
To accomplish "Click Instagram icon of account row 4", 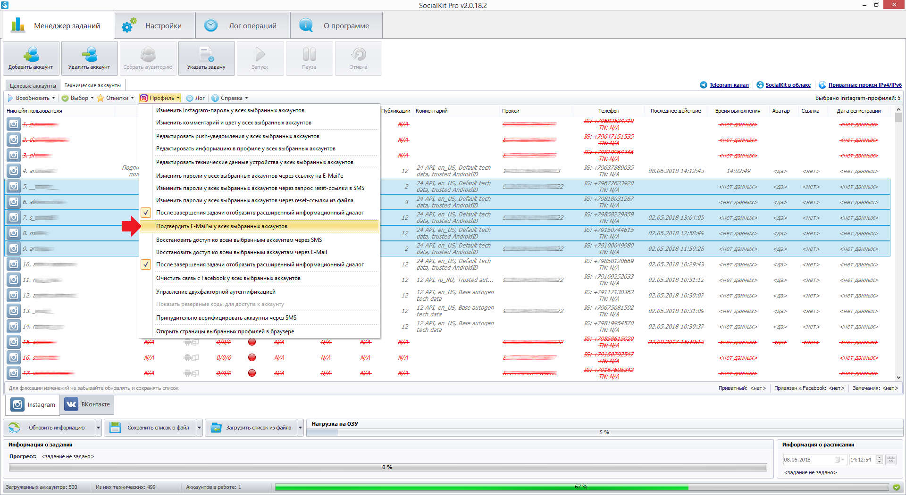I will click(14, 171).
